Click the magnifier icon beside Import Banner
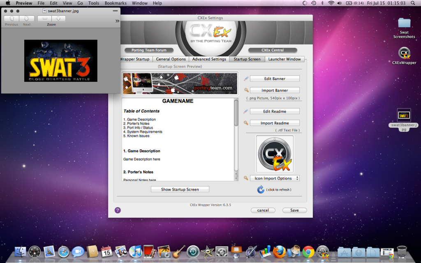The image size is (421, 263). coord(246,90)
